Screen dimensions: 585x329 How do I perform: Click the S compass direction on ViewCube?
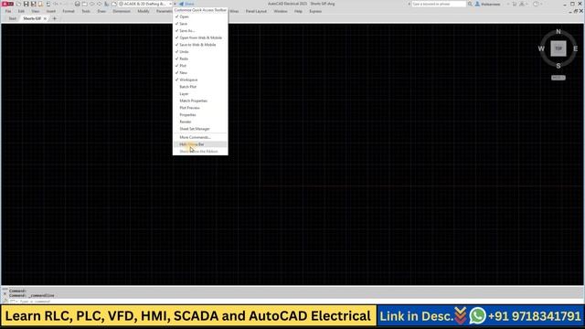click(558, 66)
